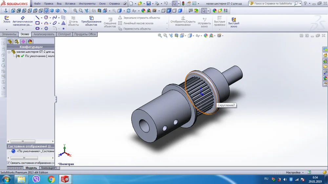This screenshot has height=184, width=328.
Task: Open the DimXpertManager tab icon
Action: tap(23, 41)
